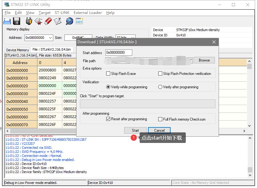The width and height of the screenshot is (257, 188).
Task: Click log panel scroll up arrow
Action: point(250,138)
